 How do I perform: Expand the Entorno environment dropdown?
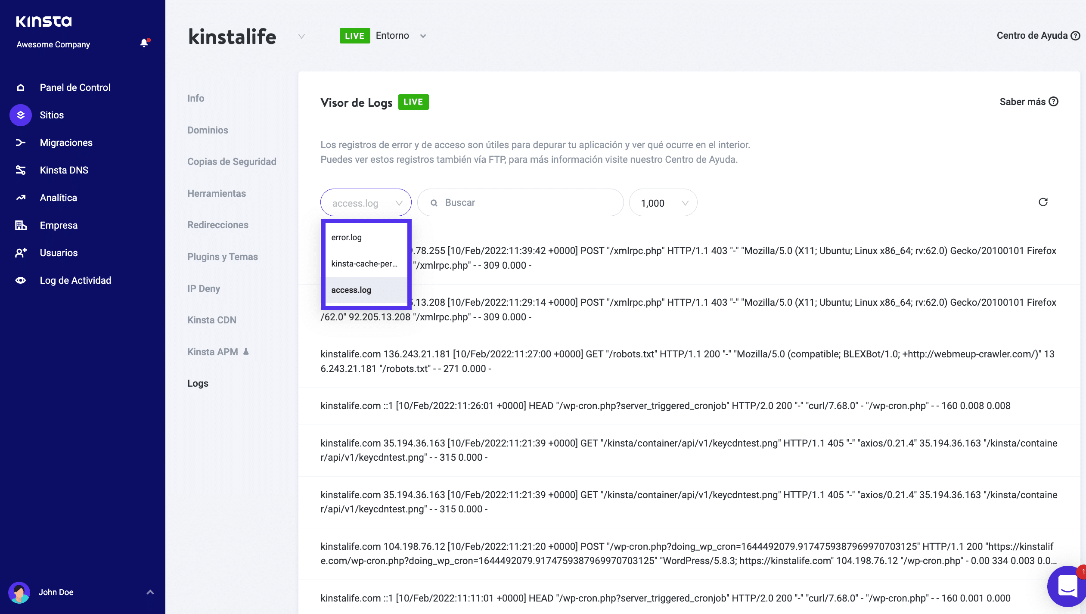pyautogui.click(x=423, y=36)
